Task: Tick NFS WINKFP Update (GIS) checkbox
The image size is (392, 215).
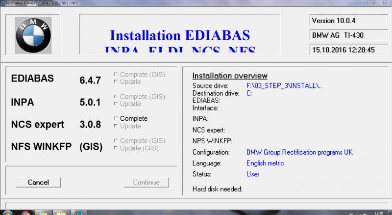Action: 116,148
